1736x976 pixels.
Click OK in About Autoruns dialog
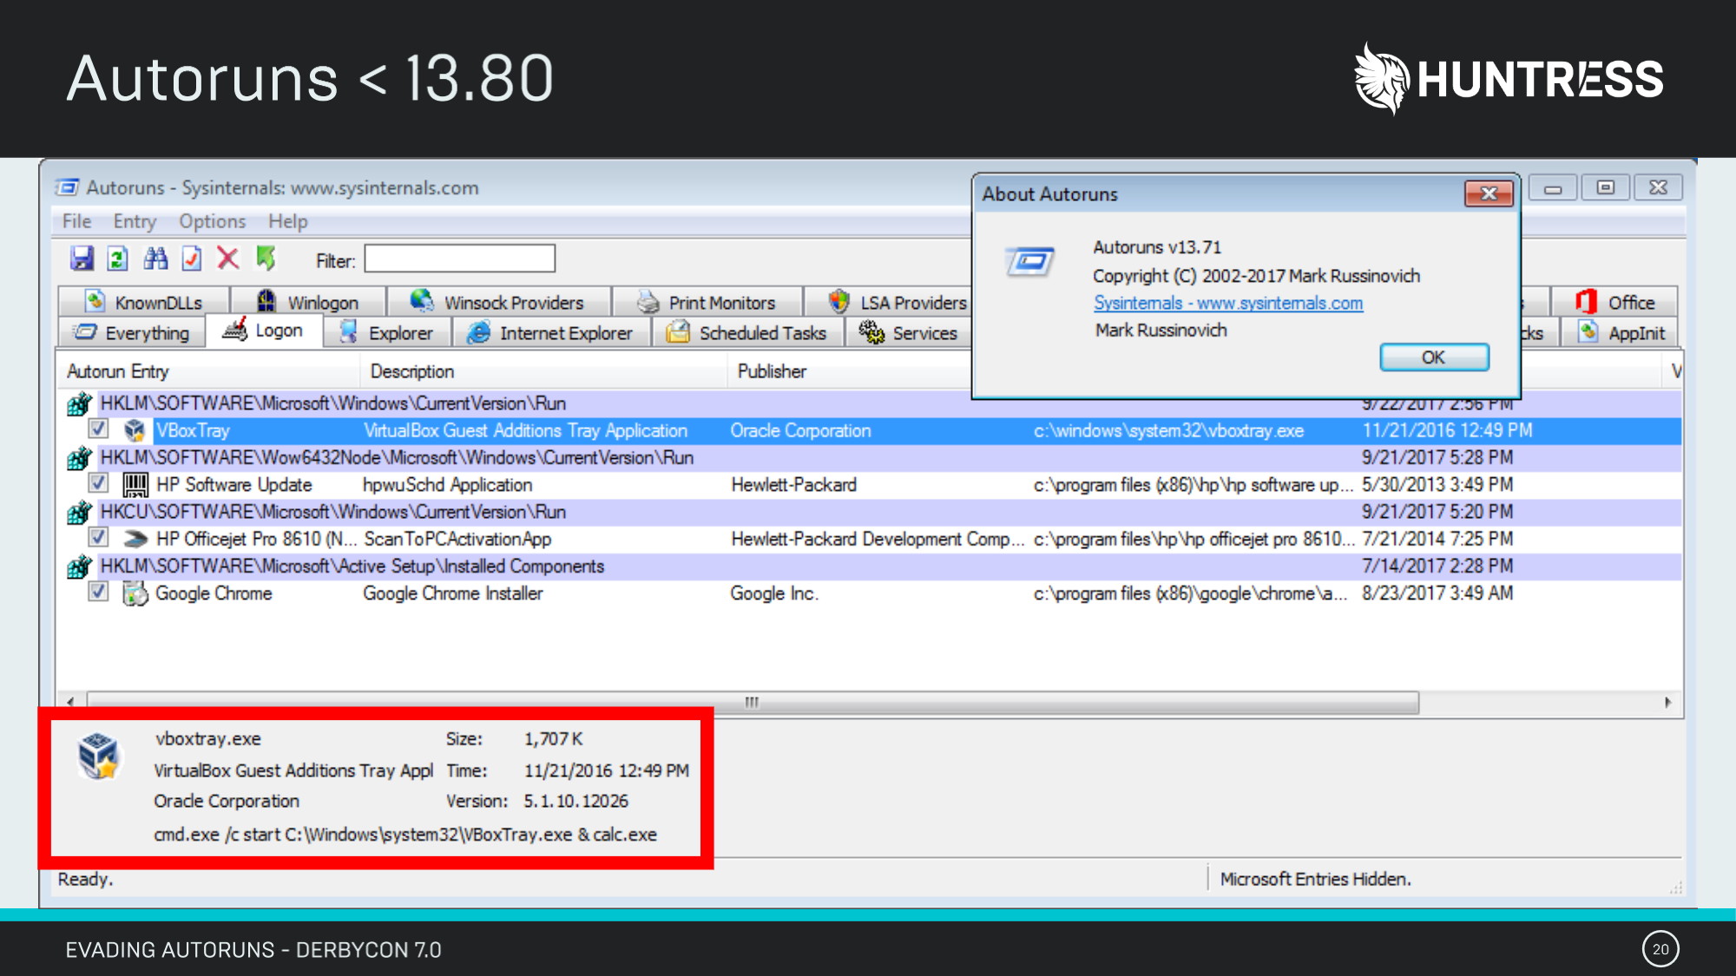(x=1434, y=357)
